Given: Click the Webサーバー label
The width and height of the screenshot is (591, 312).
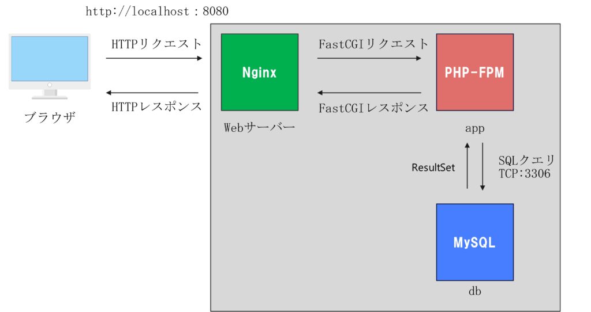Looking at the screenshot, I should (259, 127).
